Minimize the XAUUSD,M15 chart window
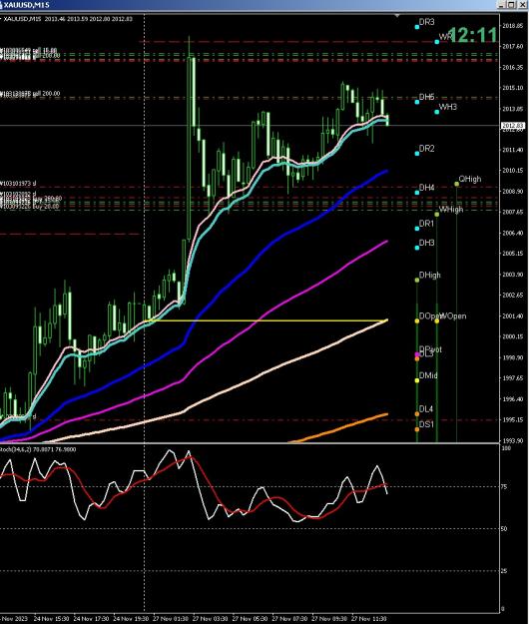This screenshot has height=624, width=529. [x=502, y=5]
